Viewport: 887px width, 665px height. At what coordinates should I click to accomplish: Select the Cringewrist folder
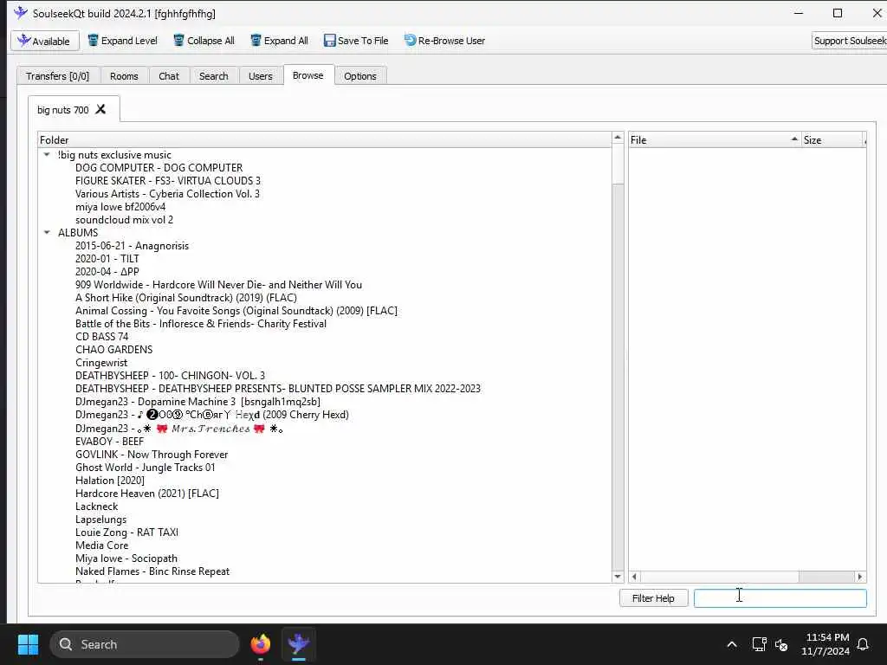click(101, 363)
